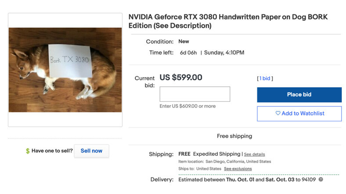Open the See exclusions link
The width and height of the screenshot is (346, 194).
pyautogui.click(x=238, y=169)
